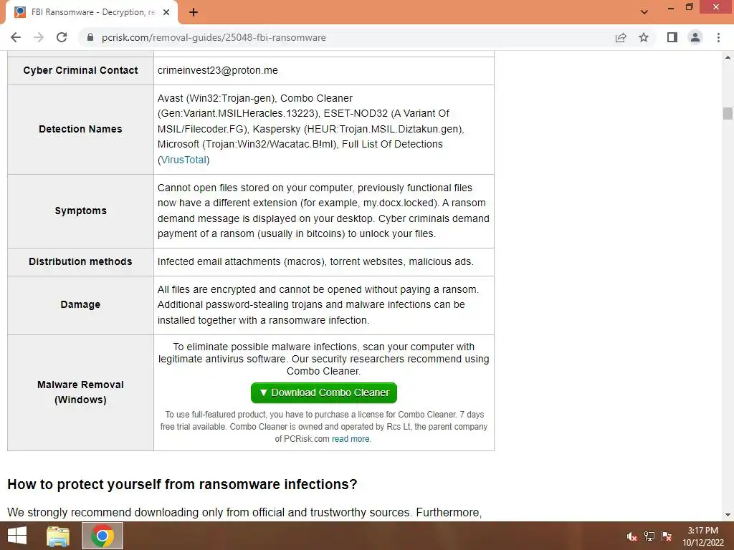Click 'Malware Removal (Windows)' row header

click(80, 392)
